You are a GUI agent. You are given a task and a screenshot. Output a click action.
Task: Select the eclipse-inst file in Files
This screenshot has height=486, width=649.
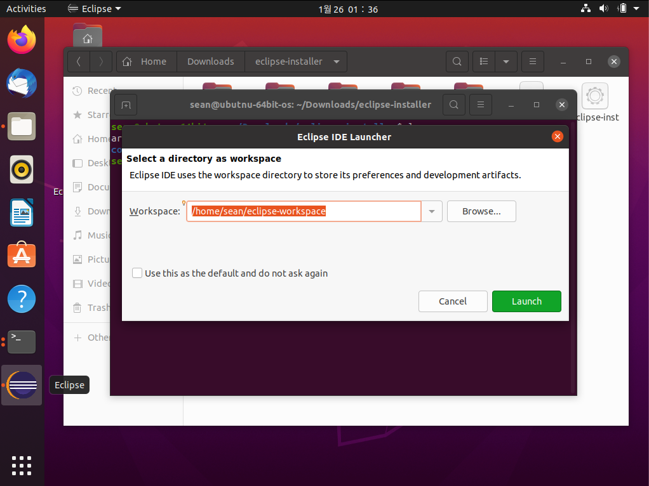[595, 103]
